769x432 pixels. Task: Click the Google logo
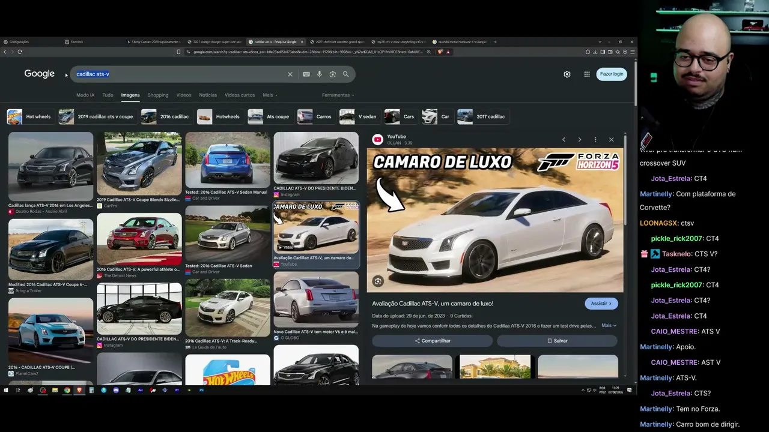point(40,74)
